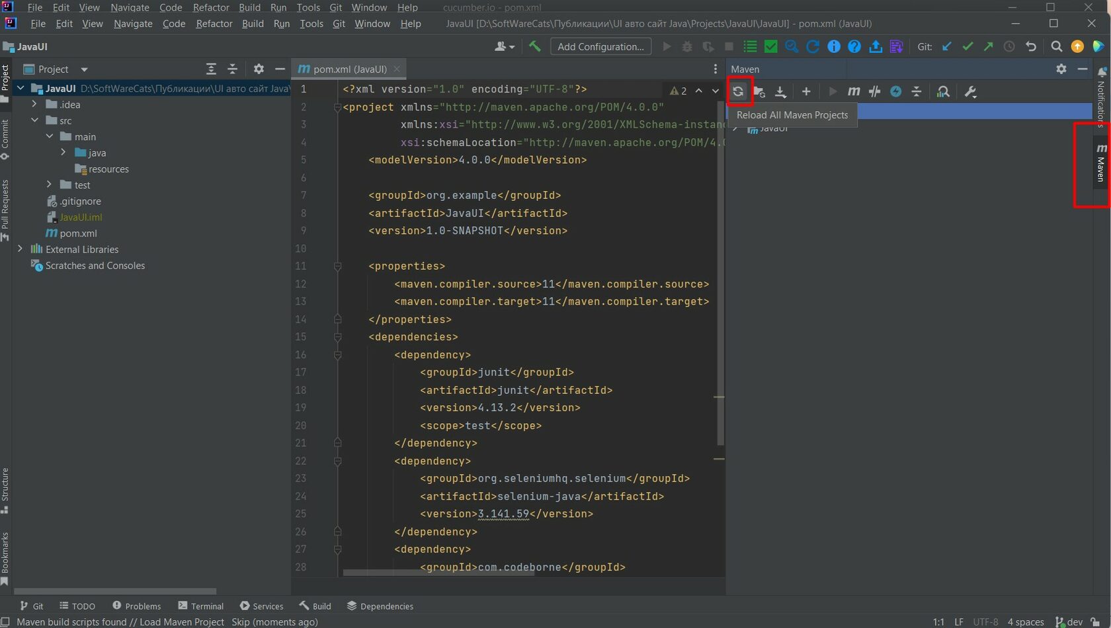The image size is (1111, 628).
Task: Click editor horizontal scrollbar thumb
Action: coord(438,572)
